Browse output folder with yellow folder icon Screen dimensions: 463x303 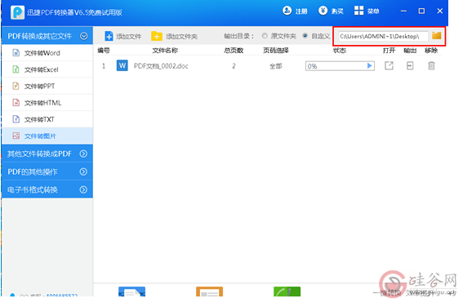click(x=436, y=36)
